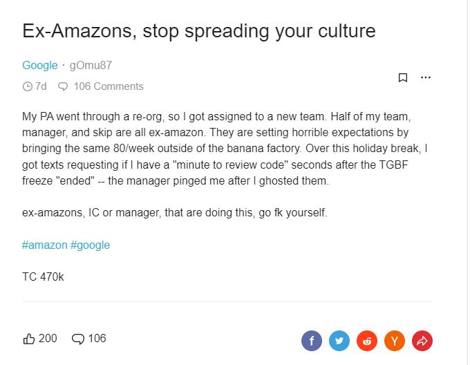Image resolution: width=470 pixels, height=365 pixels.
Task: Share post on Twitter
Action: tap(339, 340)
